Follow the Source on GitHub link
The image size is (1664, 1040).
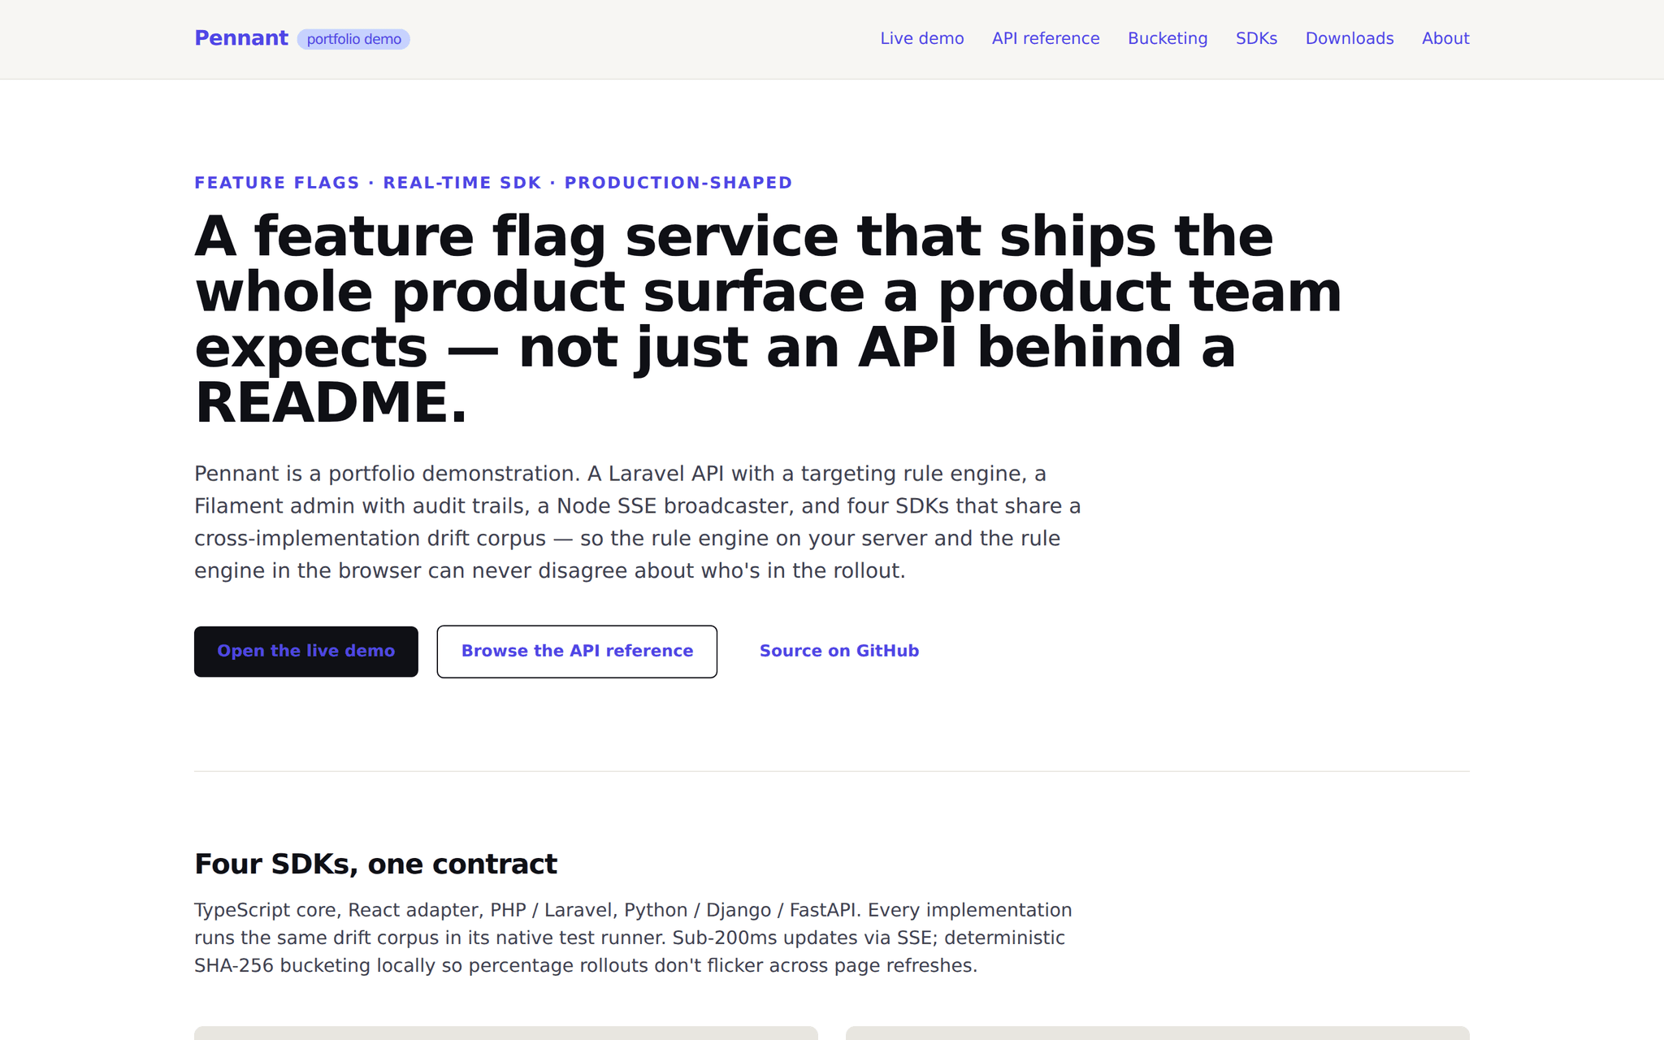click(839, 651)
